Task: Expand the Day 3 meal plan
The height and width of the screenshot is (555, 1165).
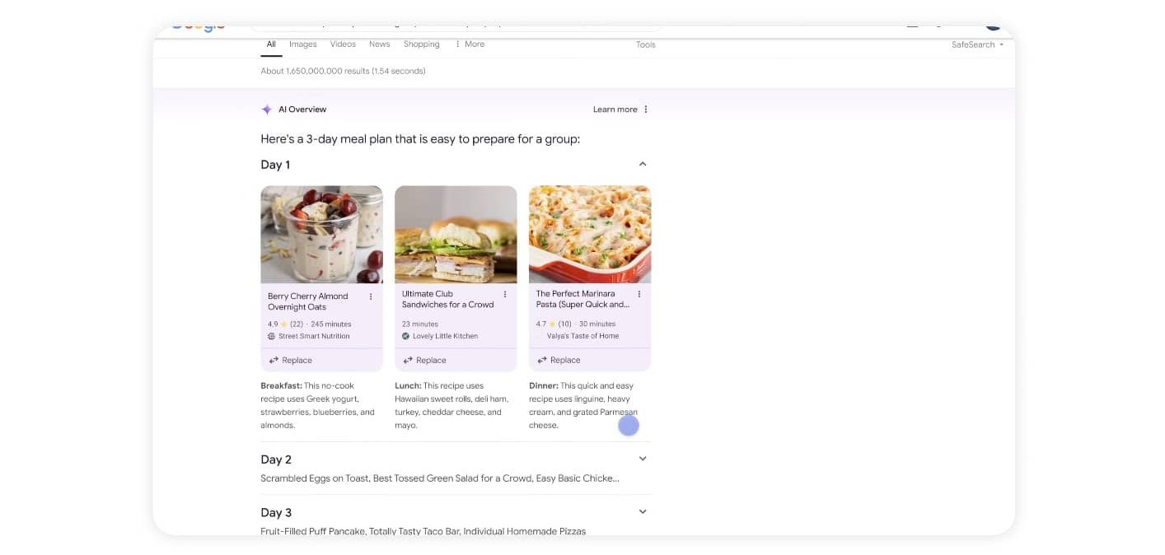Action: coord(643,511)
